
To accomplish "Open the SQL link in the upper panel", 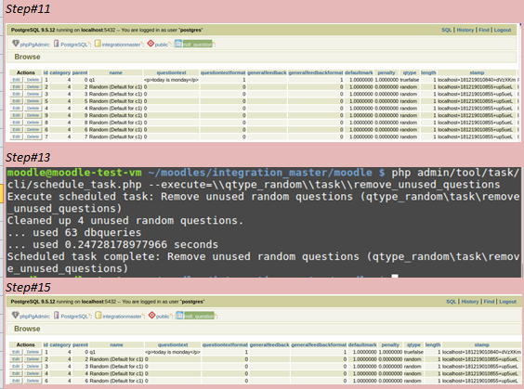I will coord(447,30).
